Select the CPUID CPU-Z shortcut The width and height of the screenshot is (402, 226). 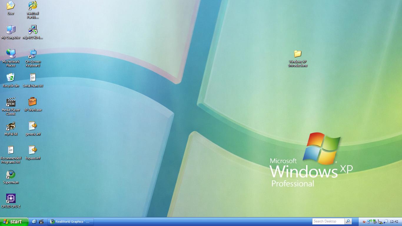[11, 198]
